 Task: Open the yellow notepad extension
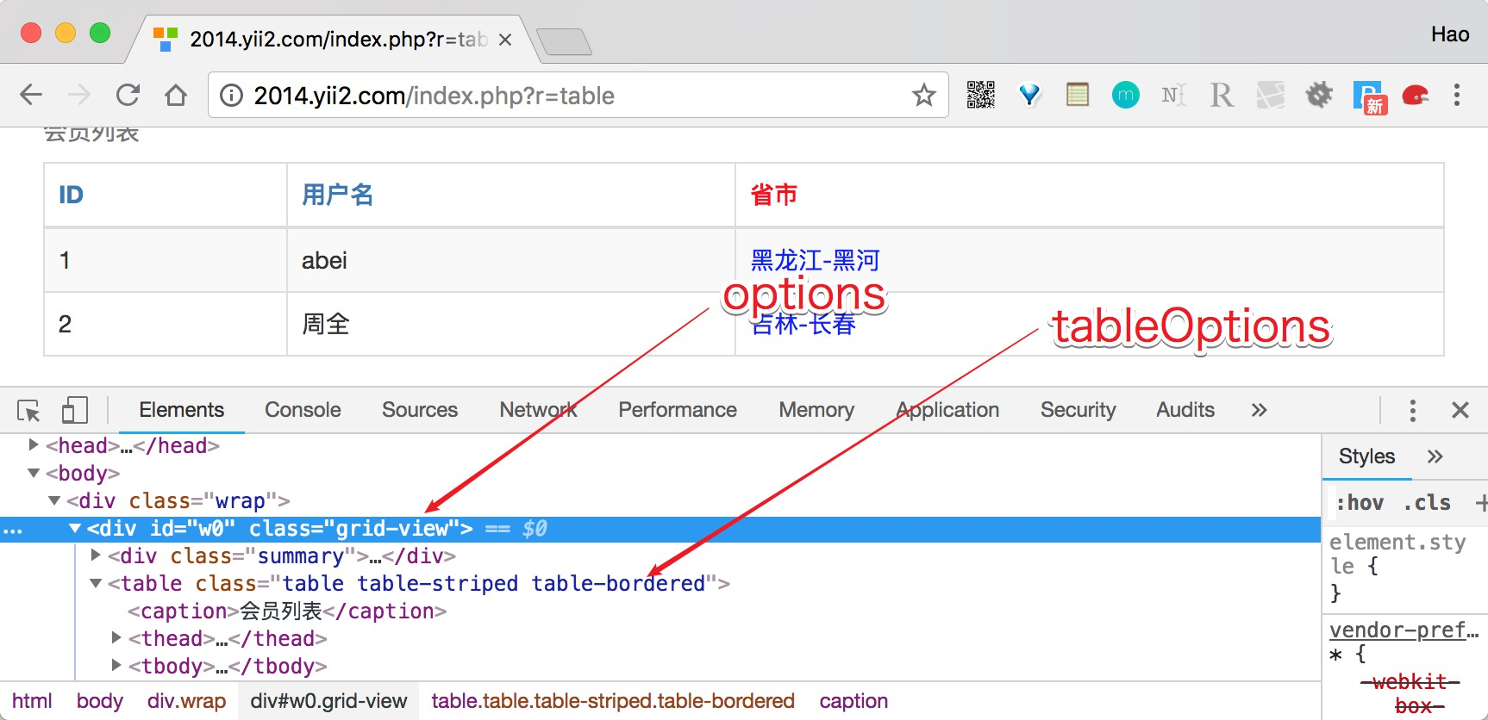pyautogui.click(x=1078, y=95)
